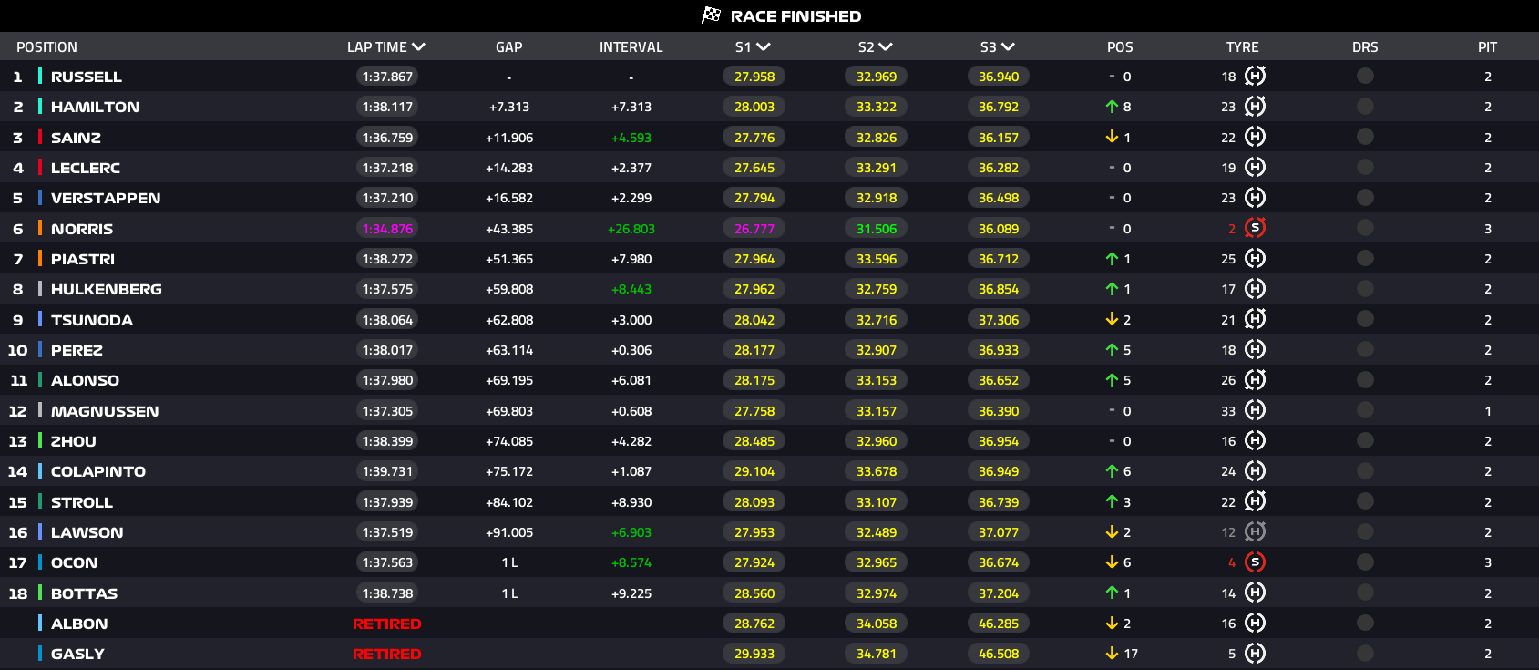The image size is (1539, 670).
Task: Click the orange team color bar beside Piastri
Action: coord(40,259)
